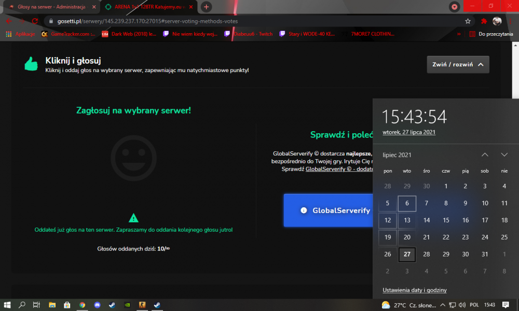This screenshot has width=519, height=311.
Task: Open the Chrome menu three dots
Action: (510, 21)
